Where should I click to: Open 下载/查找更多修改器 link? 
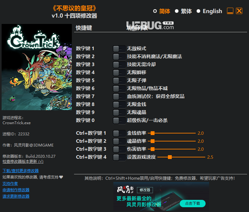20,171
